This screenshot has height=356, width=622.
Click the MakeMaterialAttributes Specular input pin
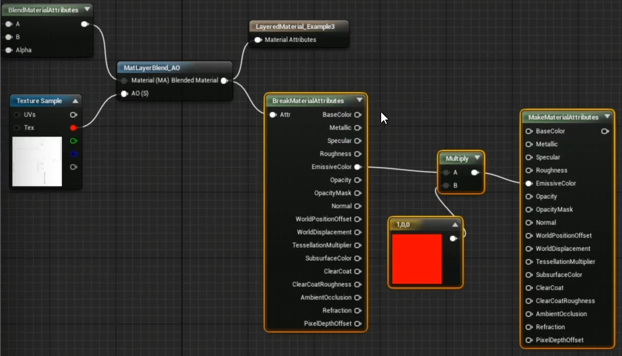529,157
